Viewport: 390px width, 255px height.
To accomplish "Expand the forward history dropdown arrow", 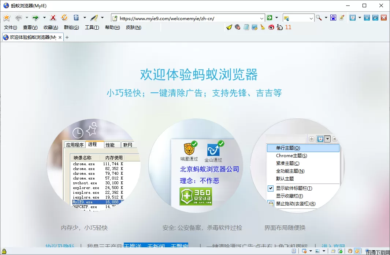I will click(44, 18).
